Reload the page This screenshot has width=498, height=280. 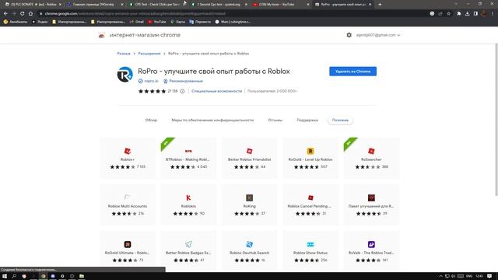[x=22, y=14]
